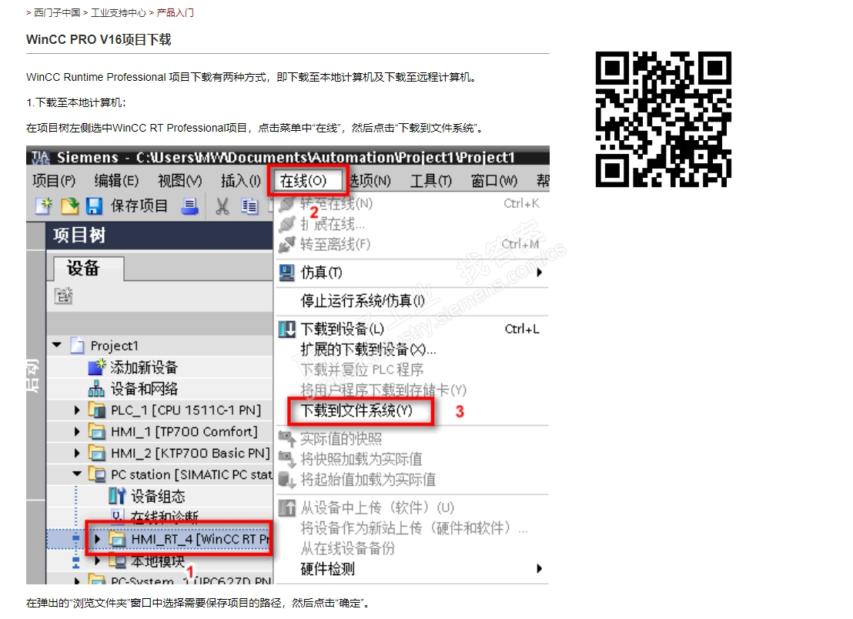Select the PC station tree item
Image resolution: width=853 pixels, height=619 pixels.
pyautogui.click(x=192, y=475)
